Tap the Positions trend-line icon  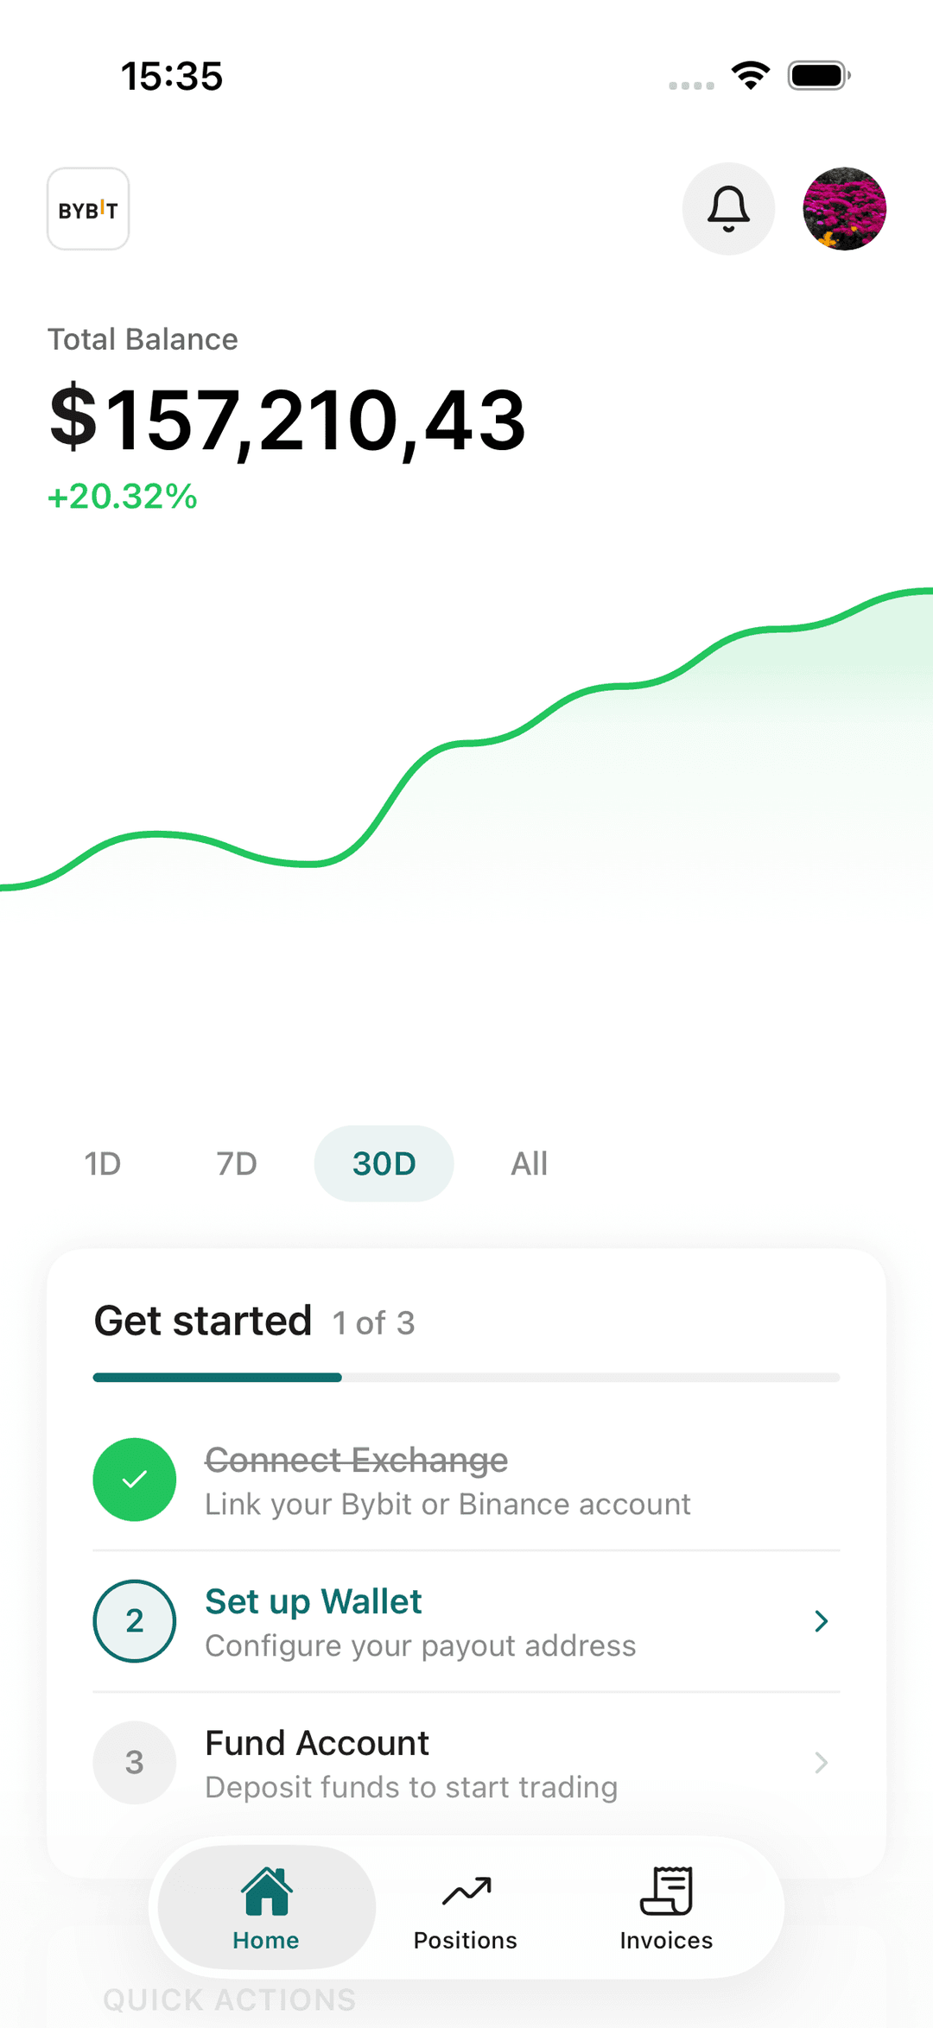465,1887
